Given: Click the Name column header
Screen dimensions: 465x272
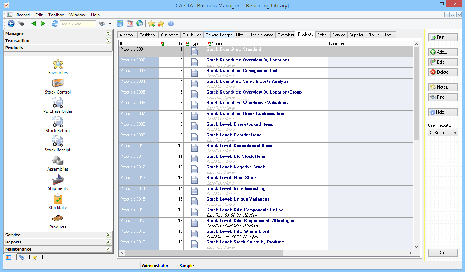Looking at the screenshot, I should (267, 44).
